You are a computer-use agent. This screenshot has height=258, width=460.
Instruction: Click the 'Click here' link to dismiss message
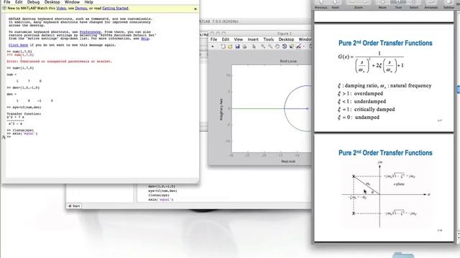(x=18, y=45)
